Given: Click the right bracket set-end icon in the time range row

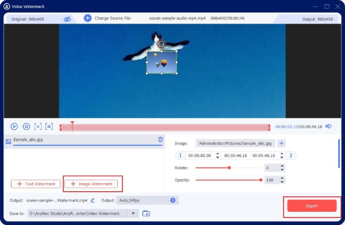Looking at the screenshot, I should [x=290, y=156].
